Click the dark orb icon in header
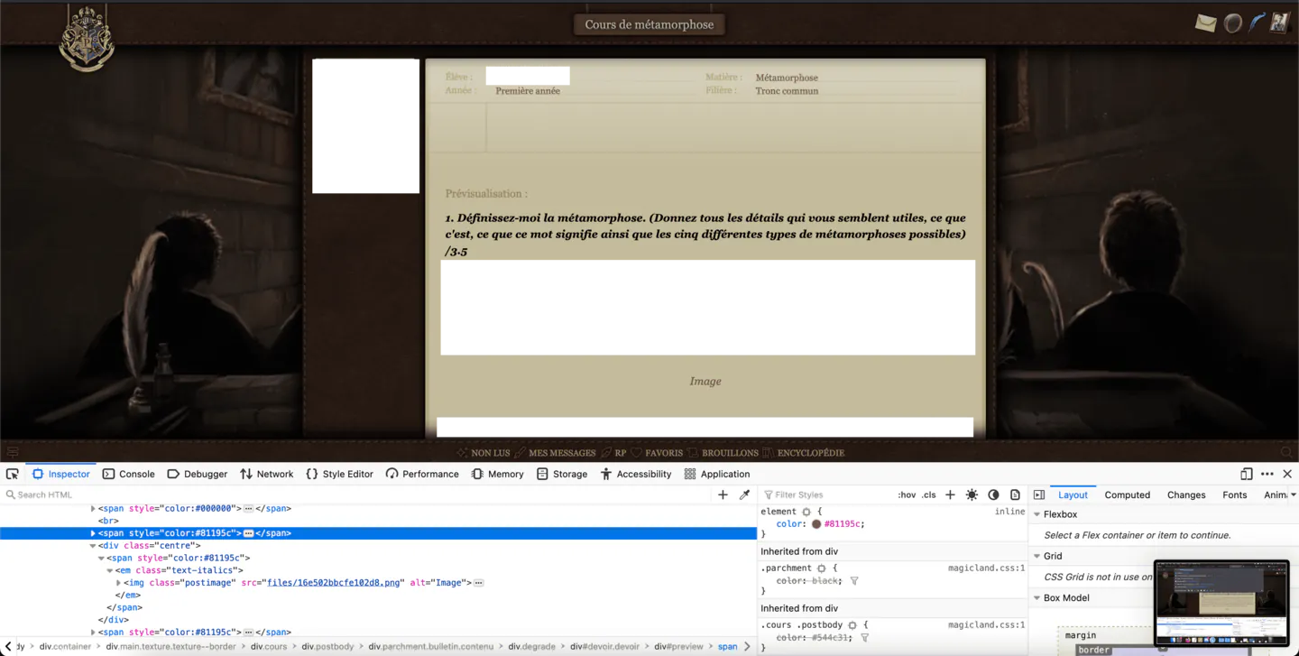 pyautogui.click(x=1232, y=23)
